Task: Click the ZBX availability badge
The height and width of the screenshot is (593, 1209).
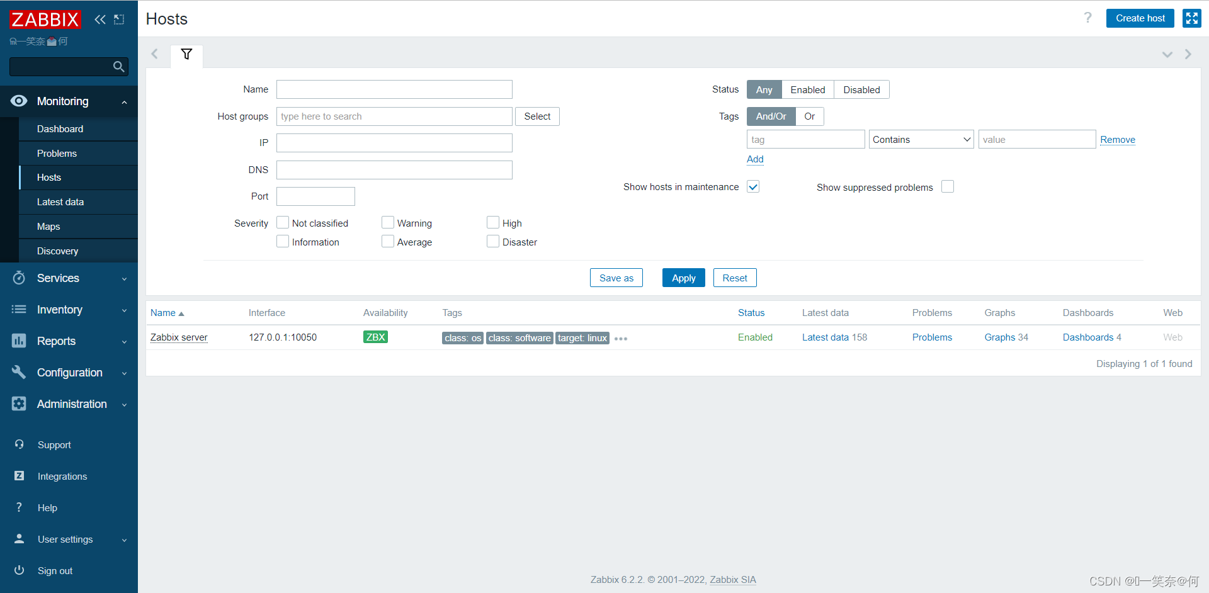Action: click(375, 337)
